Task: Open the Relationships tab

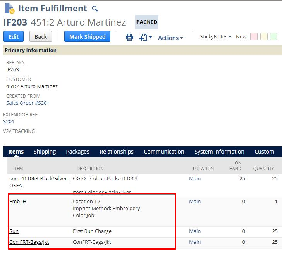Action: [x=117, y=152]
